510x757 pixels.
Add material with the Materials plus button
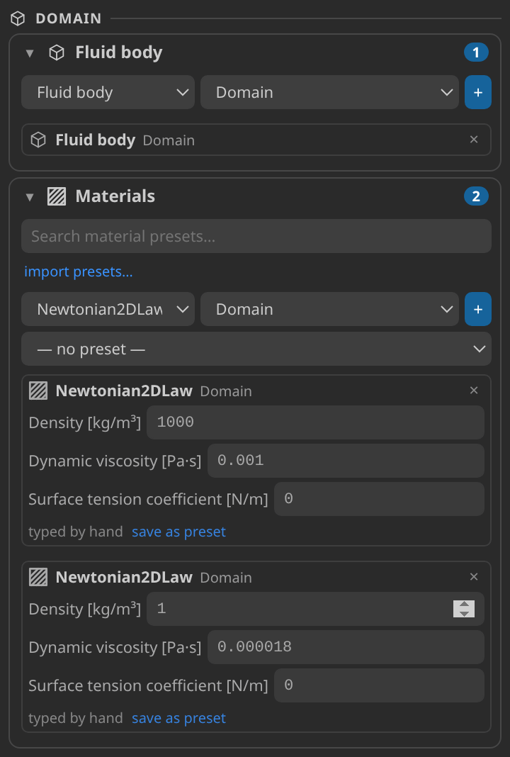(477, 309)
